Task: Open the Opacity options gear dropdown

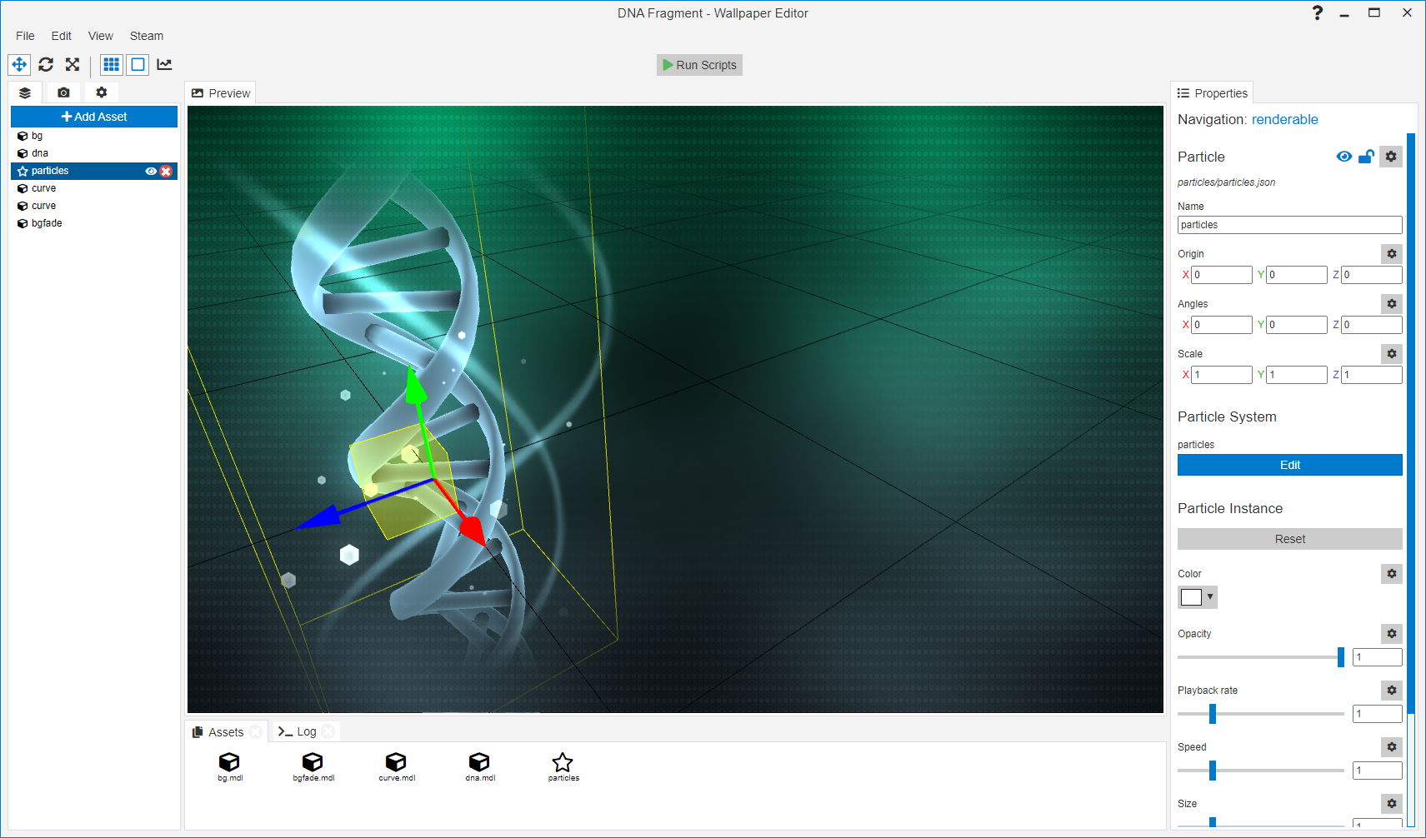Action: pos(1390,633)
